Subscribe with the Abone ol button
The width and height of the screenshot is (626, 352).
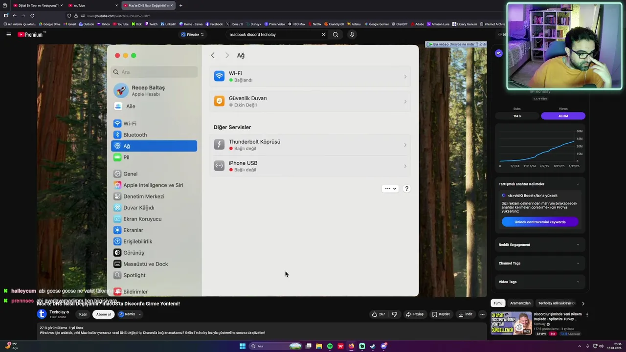pyautogui.click(x=103, y=314)
